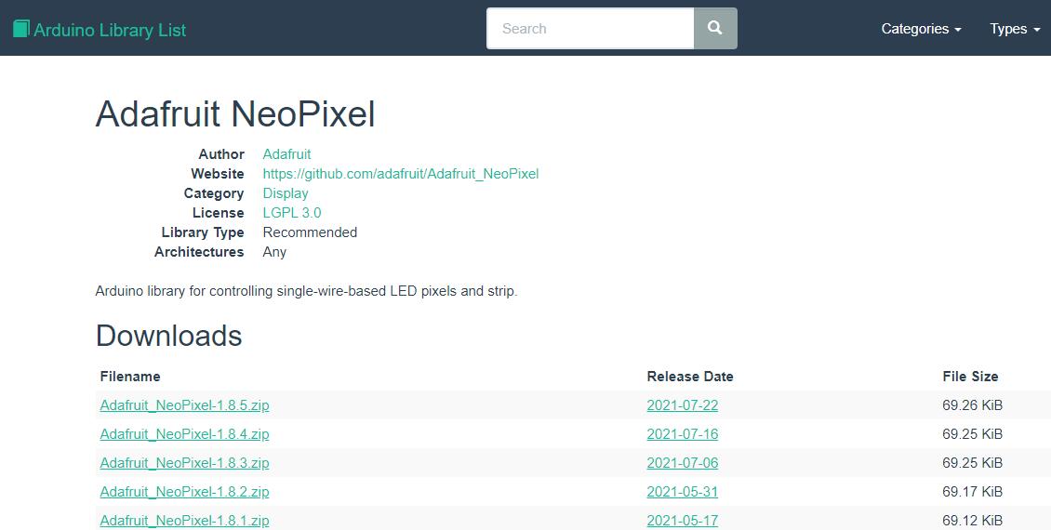Viewport: 1051px width, 530px height.
Task: Open the Display category link
Action: 285,193
